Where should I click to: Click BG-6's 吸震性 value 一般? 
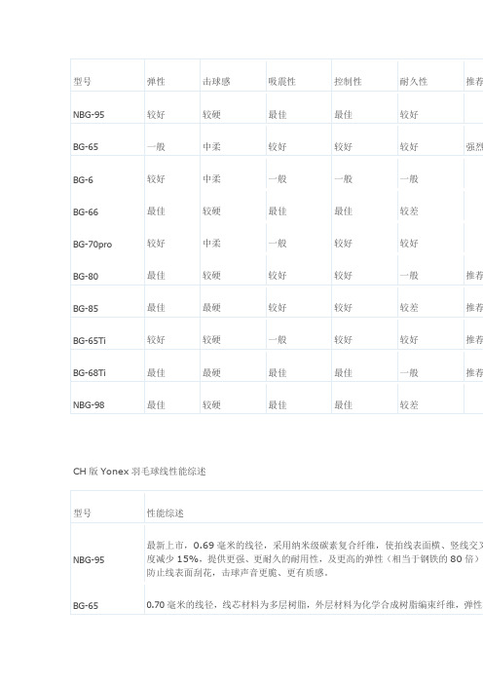click(278, 179)
